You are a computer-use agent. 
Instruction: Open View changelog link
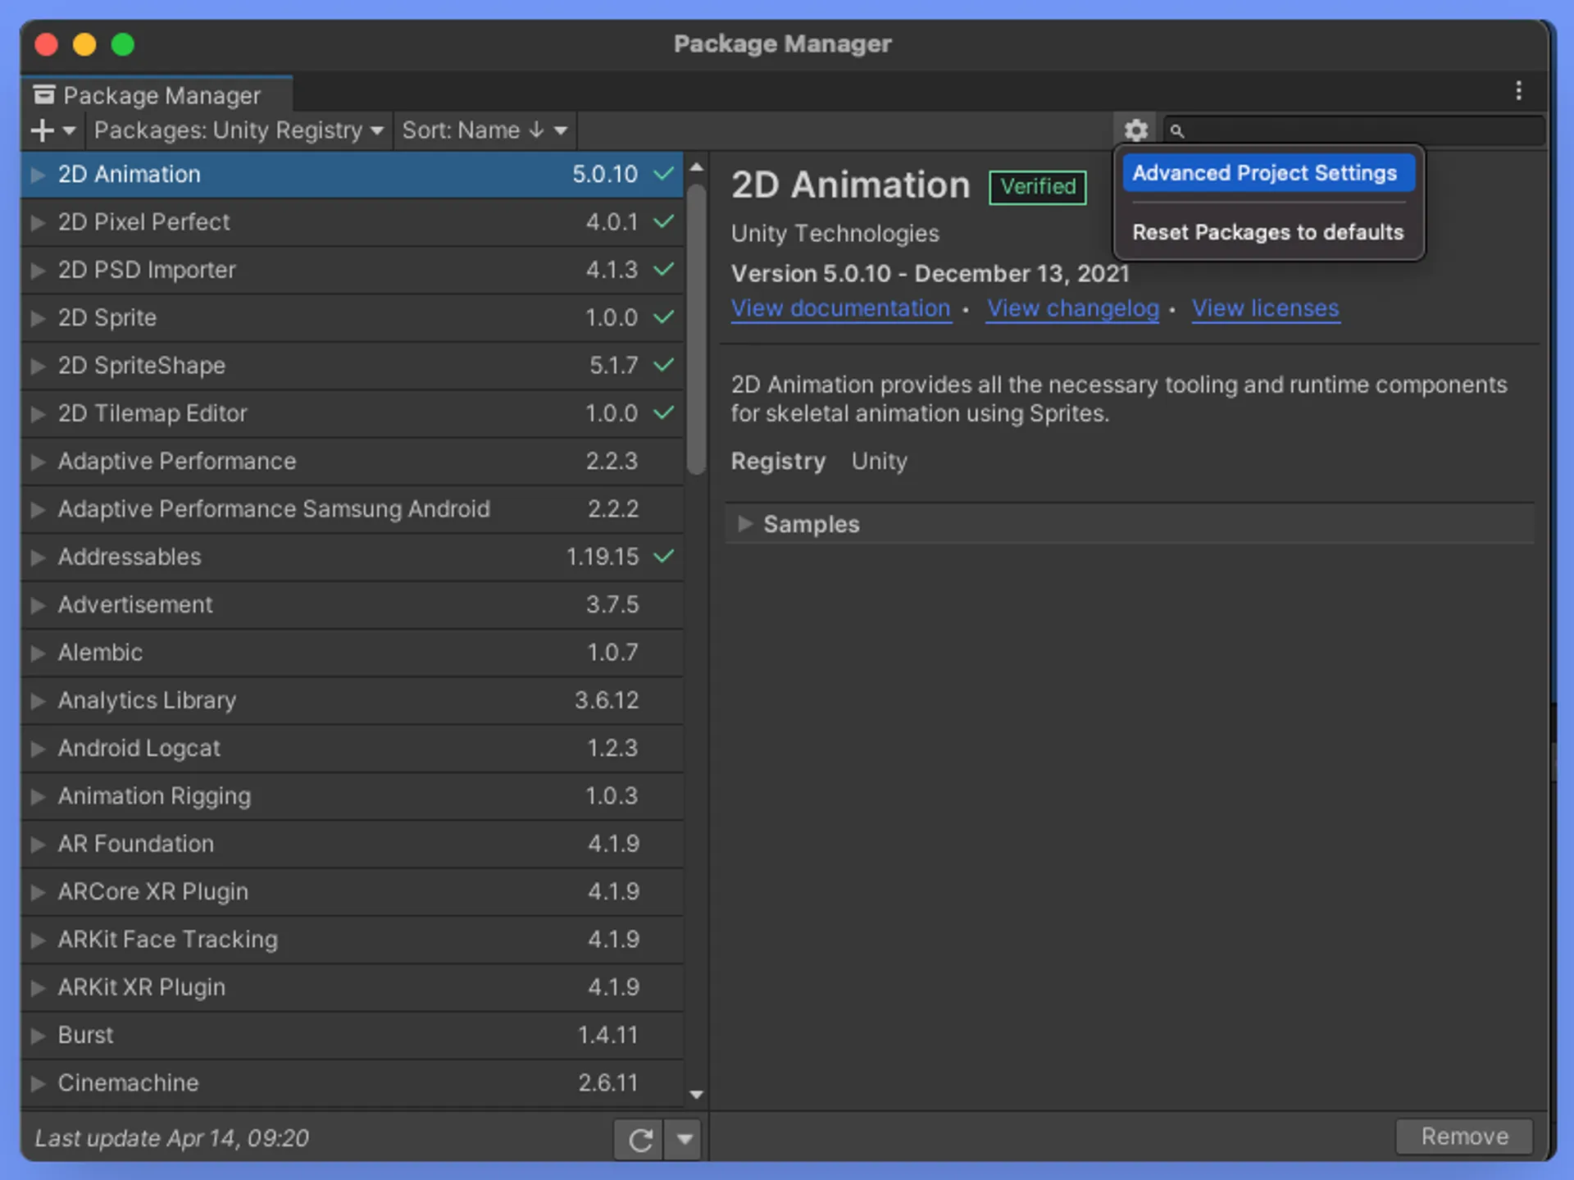pyautogui.click(x=1072, y=308)
